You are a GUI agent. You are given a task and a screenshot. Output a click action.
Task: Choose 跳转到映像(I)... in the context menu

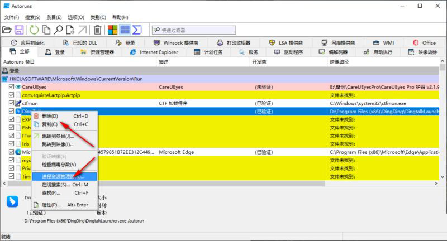point(64,144)
